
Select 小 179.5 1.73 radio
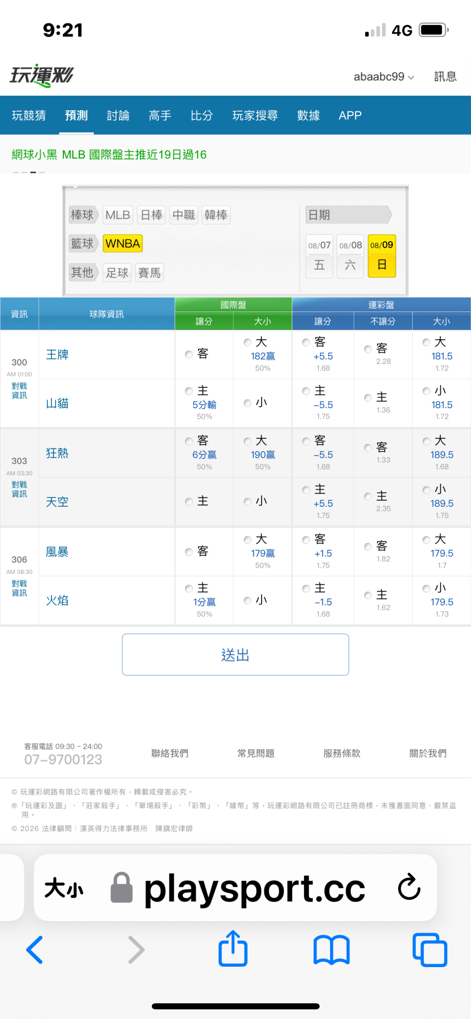pos(427,589)
